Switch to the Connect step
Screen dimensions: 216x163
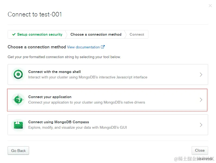tap(137, 35)
